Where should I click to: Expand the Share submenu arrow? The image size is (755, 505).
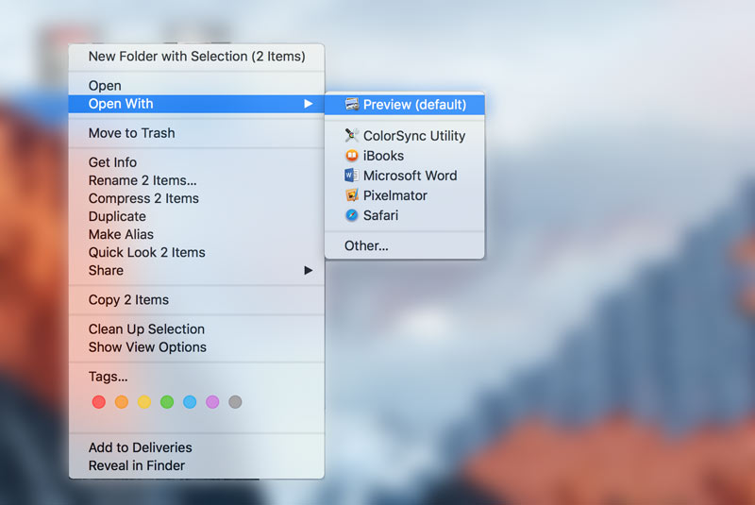(308, 270)
